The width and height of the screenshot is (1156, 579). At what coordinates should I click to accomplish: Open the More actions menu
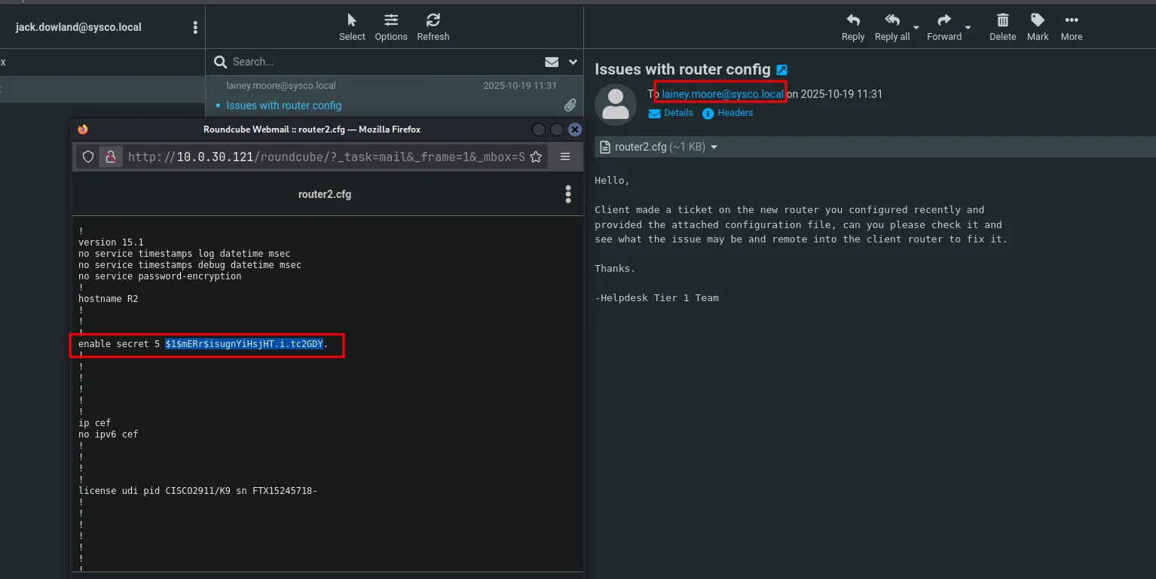click(1071, 27)
